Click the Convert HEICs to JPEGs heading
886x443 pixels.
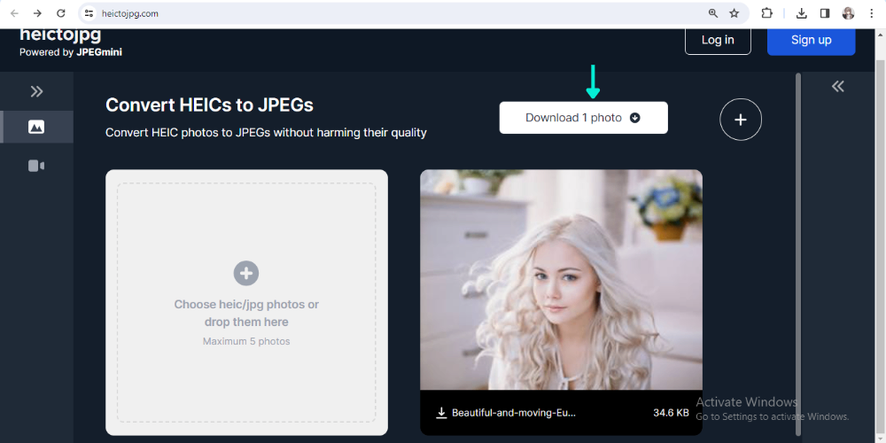(209, 105)
